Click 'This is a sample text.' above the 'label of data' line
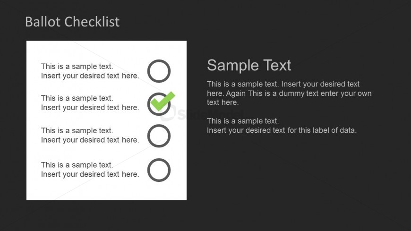Image resolution: width=411 pixels, height=231 pixels. click(243, 121)
